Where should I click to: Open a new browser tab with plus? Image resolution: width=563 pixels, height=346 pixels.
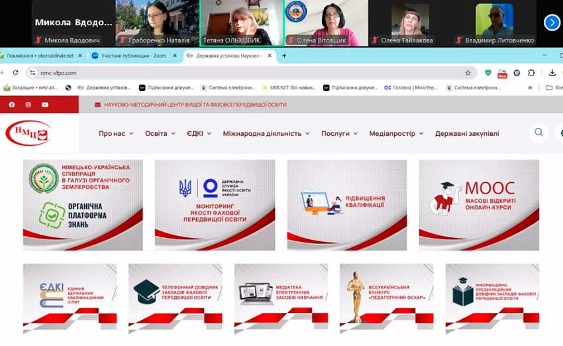(284, 56)
